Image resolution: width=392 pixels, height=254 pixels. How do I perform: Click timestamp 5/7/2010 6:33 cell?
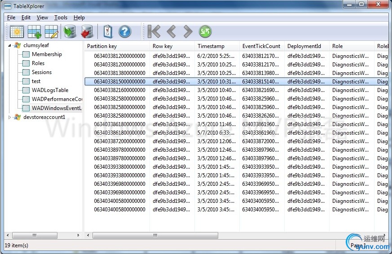(216, 133)
